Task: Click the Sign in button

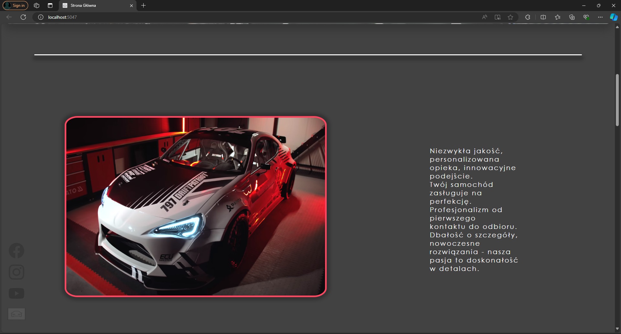Action: [x=15, y=5]
